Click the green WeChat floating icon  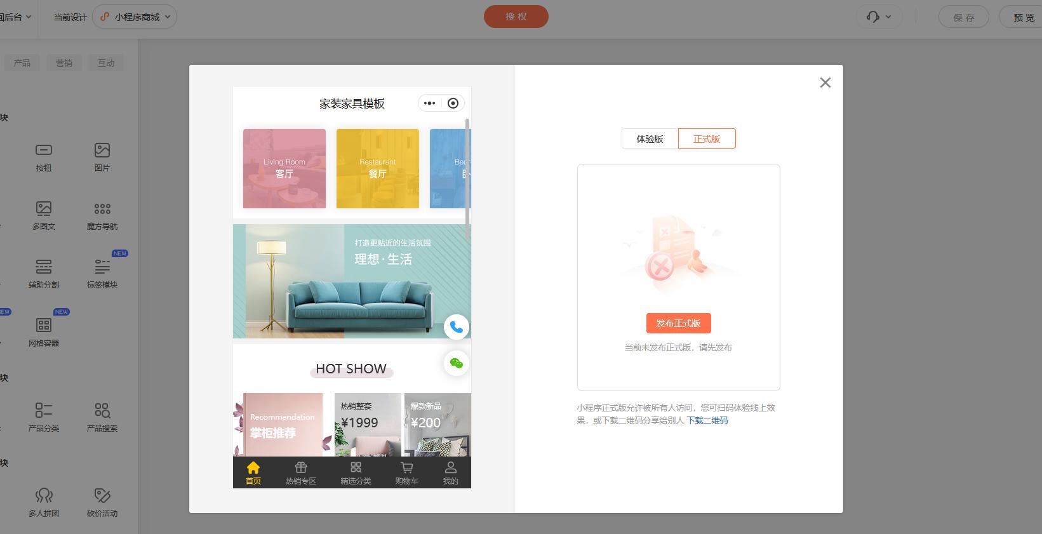[x=456, y=363]
